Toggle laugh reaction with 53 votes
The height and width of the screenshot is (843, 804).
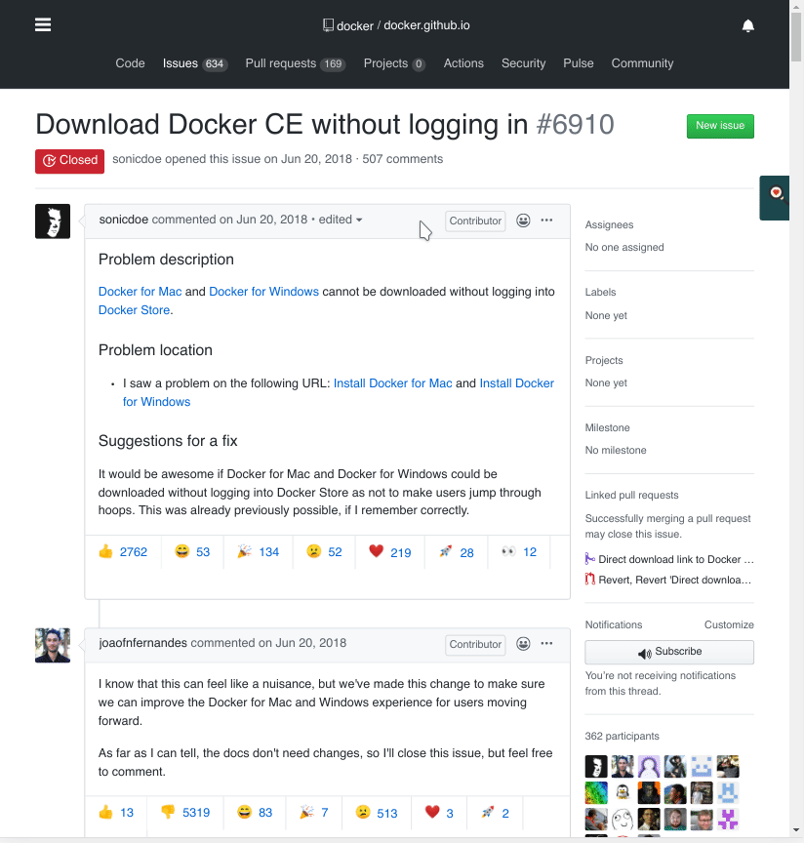(x=192, y=552)
